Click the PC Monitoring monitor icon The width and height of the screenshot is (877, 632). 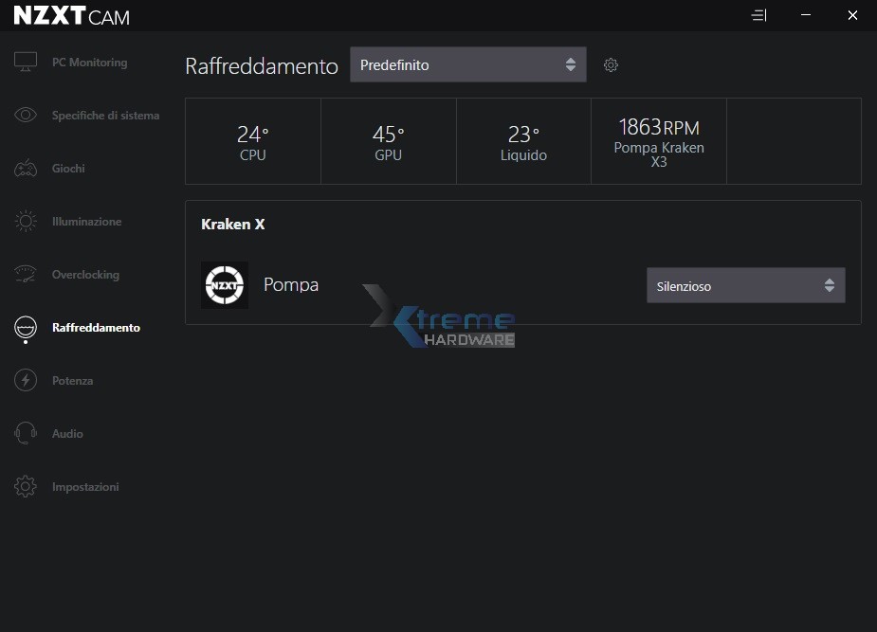pos(26,63)
